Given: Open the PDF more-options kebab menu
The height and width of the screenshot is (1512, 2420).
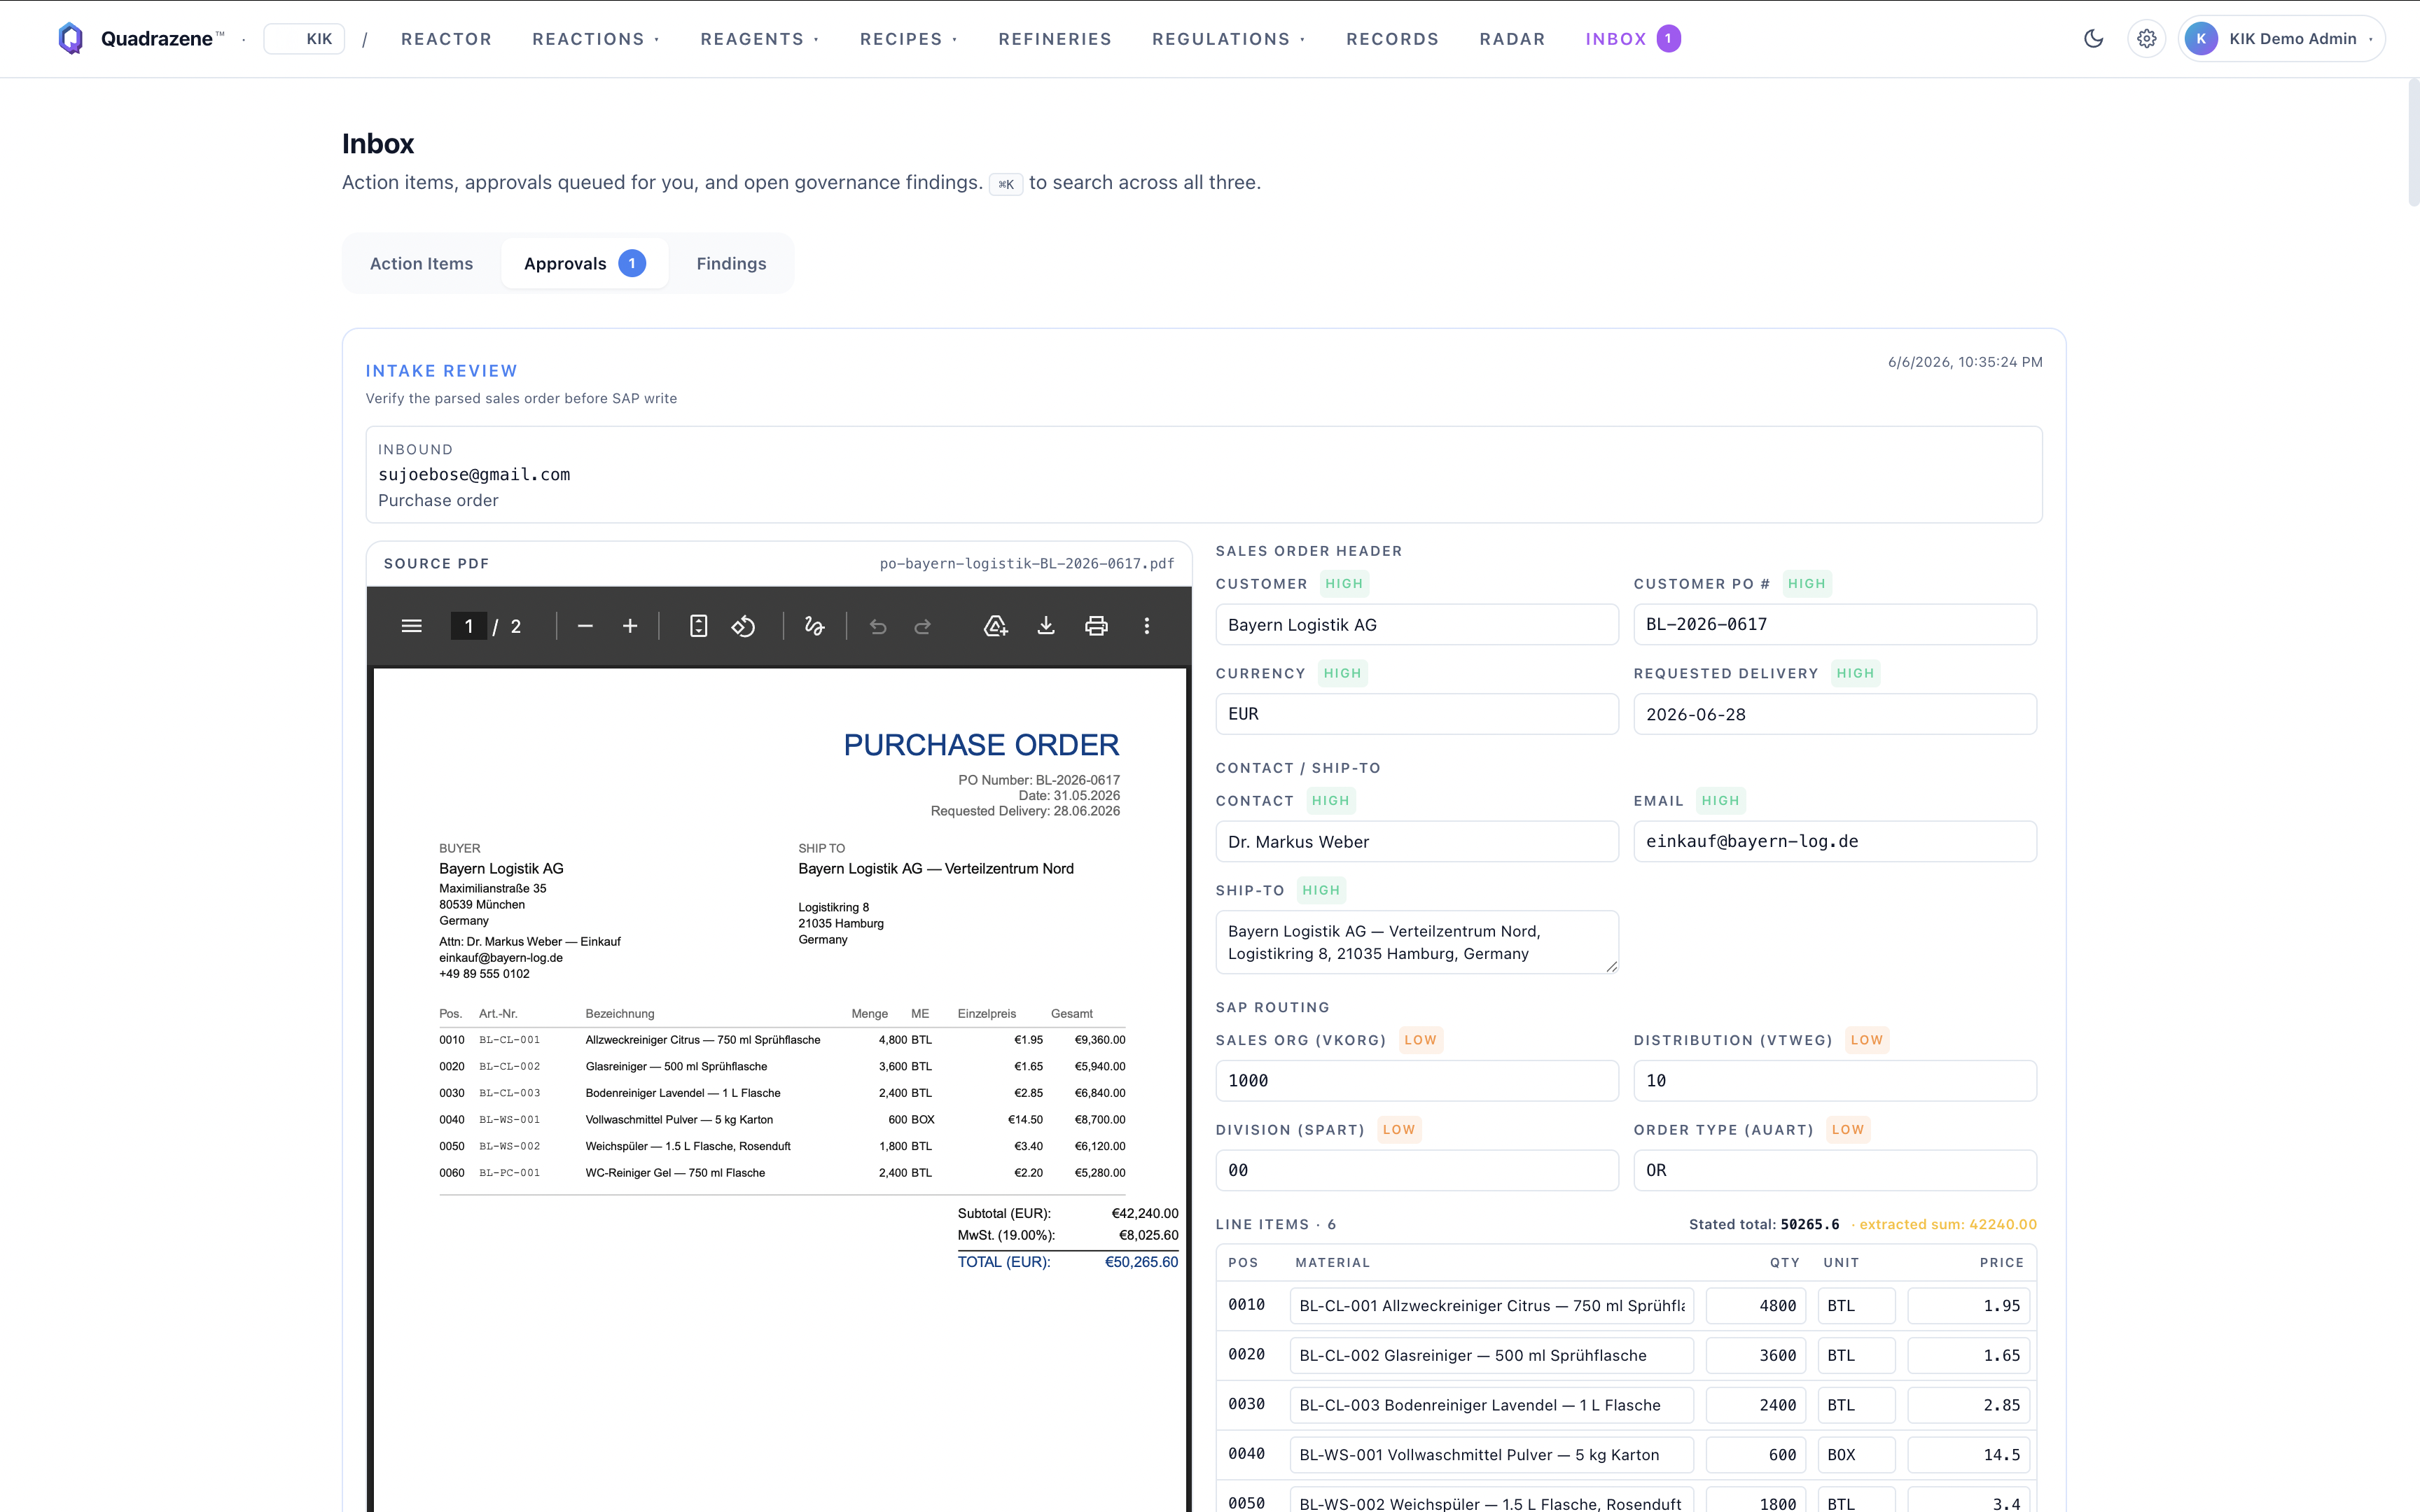Looking at the screenshot, I should tap(1147, 626).
